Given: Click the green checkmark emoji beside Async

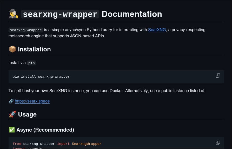Looking at the screenshot, I should pos(12,130).
